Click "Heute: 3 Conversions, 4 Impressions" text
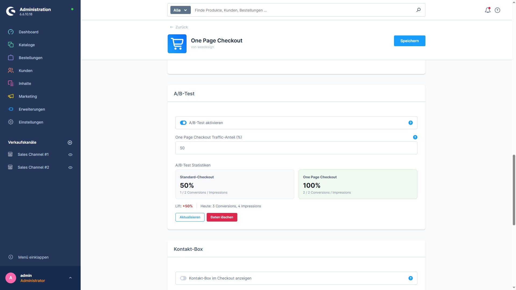516x290 pixels. pos(231,206)
